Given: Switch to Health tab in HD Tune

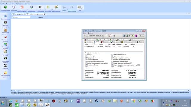Looking at the screenshot, I should coord(104,42).
